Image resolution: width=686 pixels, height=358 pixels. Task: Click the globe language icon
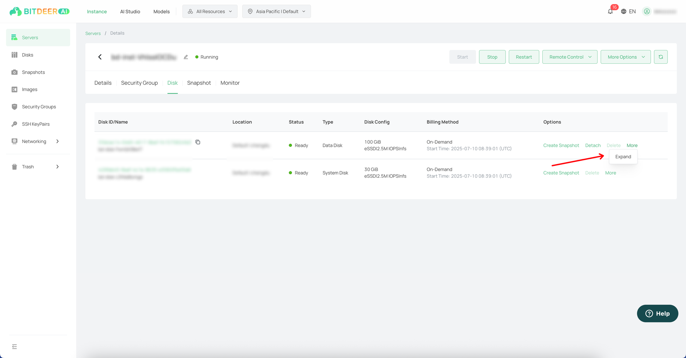pyautogui.click(x=624, y=11)
